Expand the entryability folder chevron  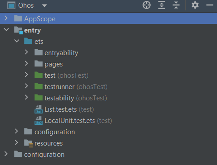26,52
